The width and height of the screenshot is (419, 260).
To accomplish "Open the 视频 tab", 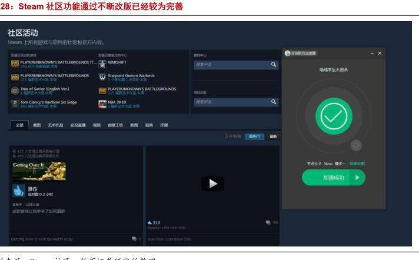I will (97, 125).
